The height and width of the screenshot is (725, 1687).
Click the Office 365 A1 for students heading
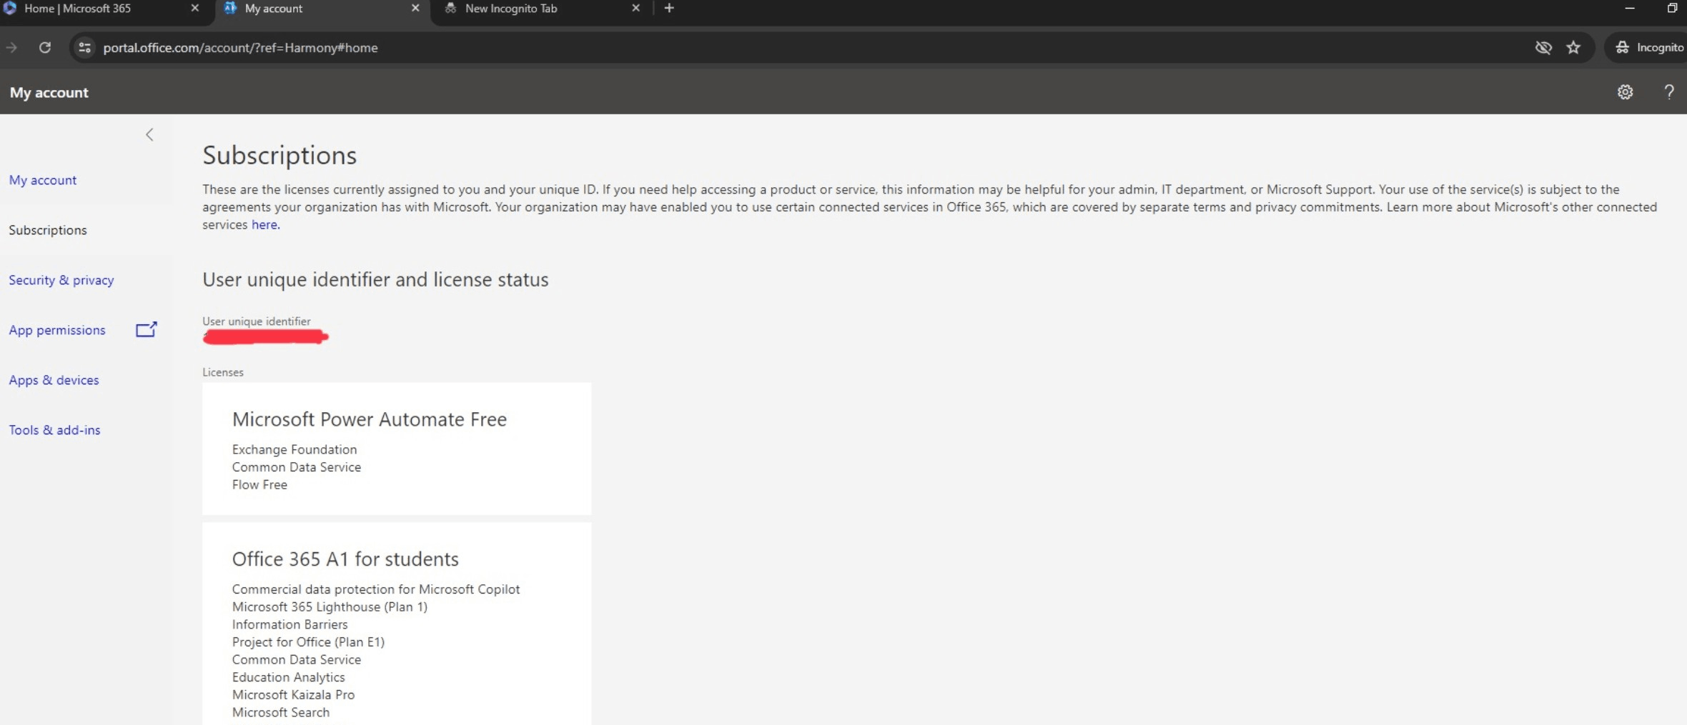tap(345, 559)
